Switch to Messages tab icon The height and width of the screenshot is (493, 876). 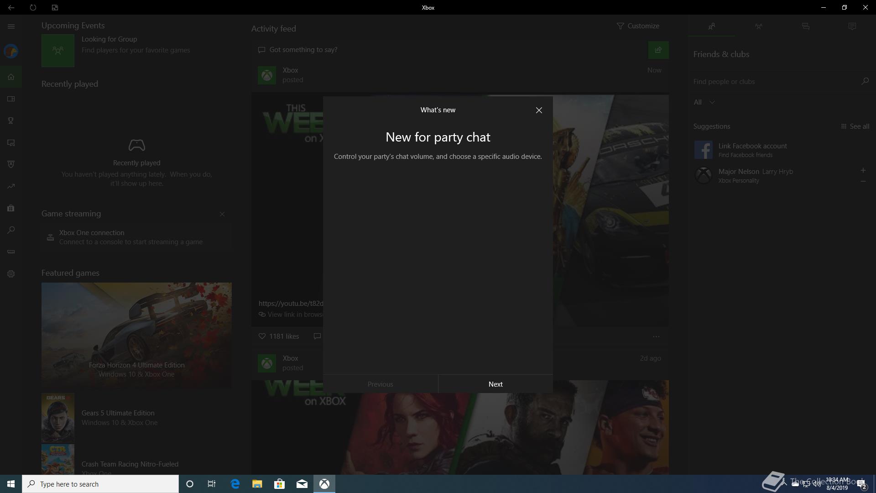805,26
